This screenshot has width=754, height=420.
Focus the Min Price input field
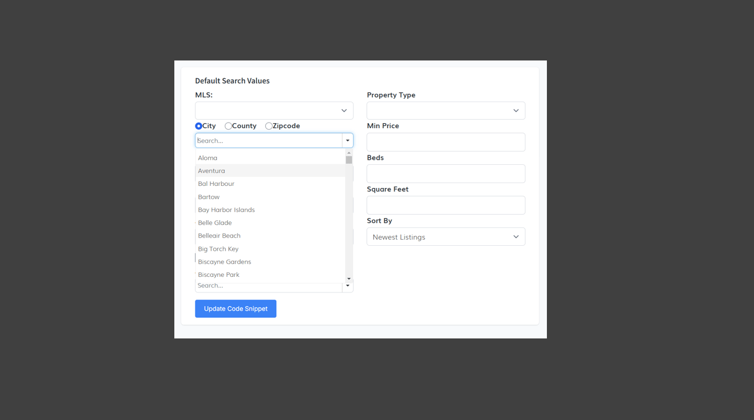pos(446,142)
